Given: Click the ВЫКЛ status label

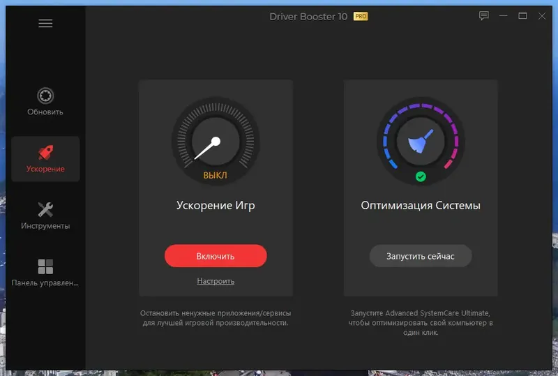Looking at the screenshot, I should pyautogui.click(x=216, y=175).
